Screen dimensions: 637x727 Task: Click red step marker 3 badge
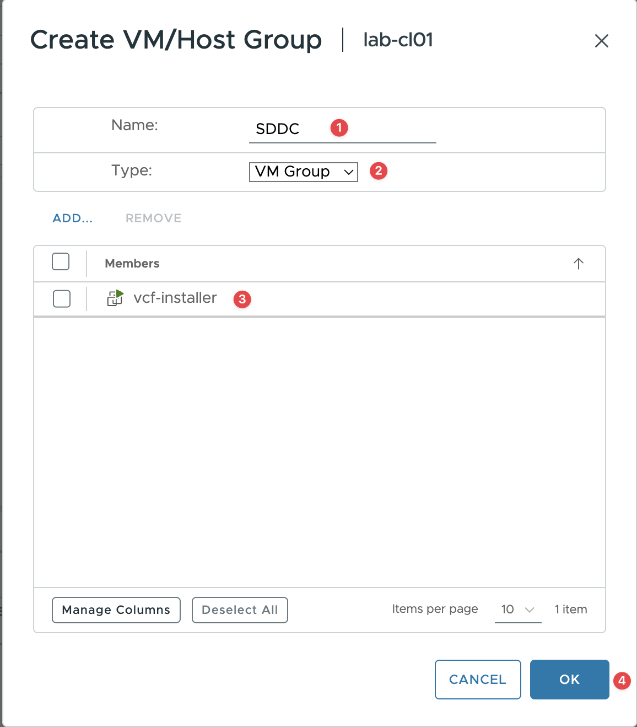pos(242,300)
